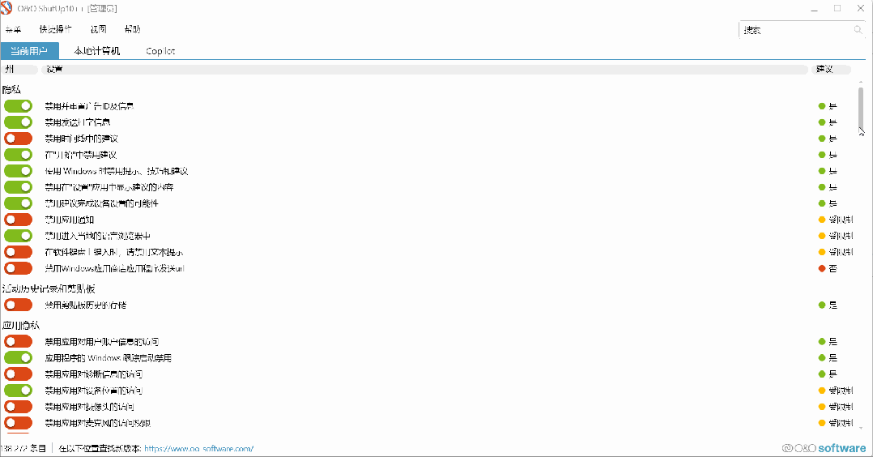This screenshot has height=457, width=873.
Task: Collapse the 隐私 section header
Action: tap(11, 89)
